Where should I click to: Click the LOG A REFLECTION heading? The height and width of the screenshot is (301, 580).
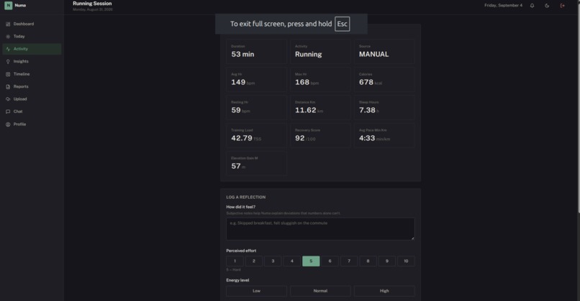pos(245,197)
